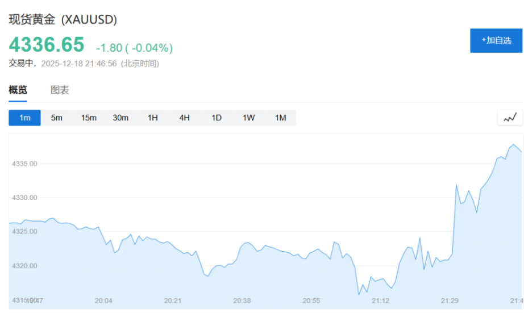Switch to the 图表 chart tab
The height and width of the screenshot is (313, 524).
(60, 90)
